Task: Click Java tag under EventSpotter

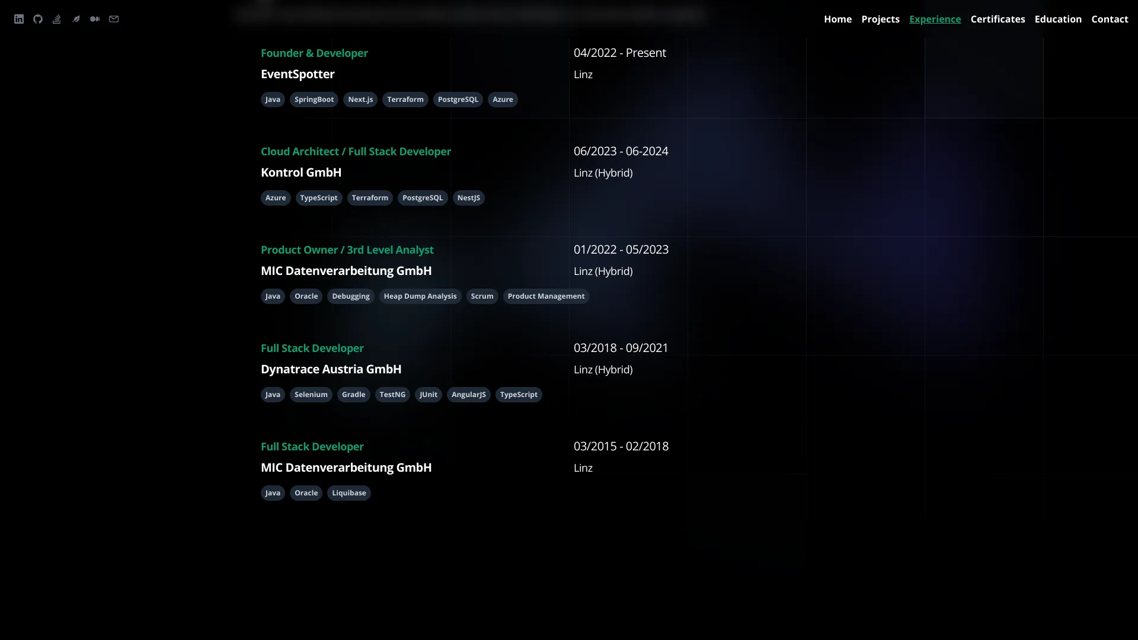Action: [273, 100]
